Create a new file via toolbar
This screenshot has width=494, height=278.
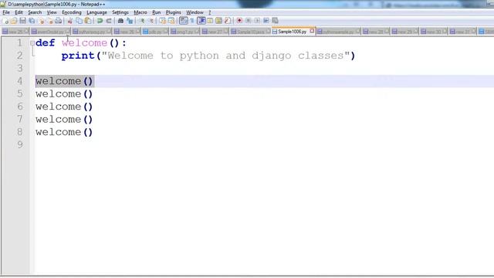[x=5, y=21]
